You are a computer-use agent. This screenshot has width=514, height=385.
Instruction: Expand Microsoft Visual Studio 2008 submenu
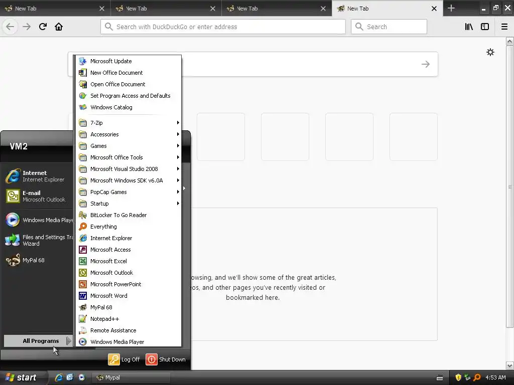click(x=128, y=169)
